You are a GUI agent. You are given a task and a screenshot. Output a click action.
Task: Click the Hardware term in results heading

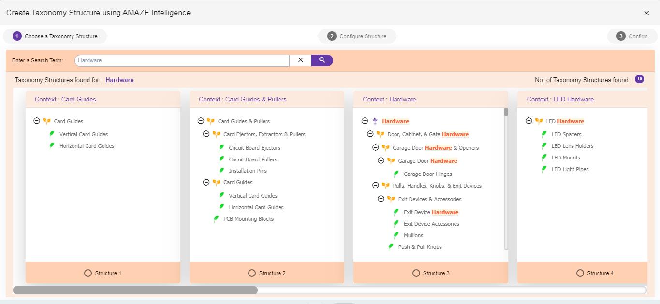pyautogui.click(x=119, y=80)
